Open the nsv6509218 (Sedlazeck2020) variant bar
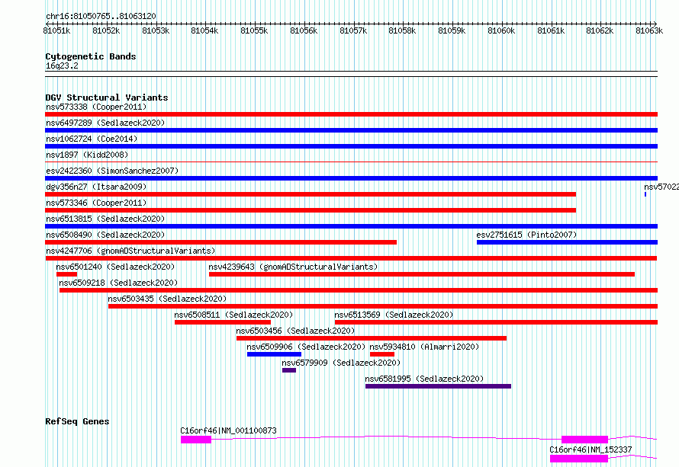The width and height of the screenshot is (679, 467). (x=359, y=290)
